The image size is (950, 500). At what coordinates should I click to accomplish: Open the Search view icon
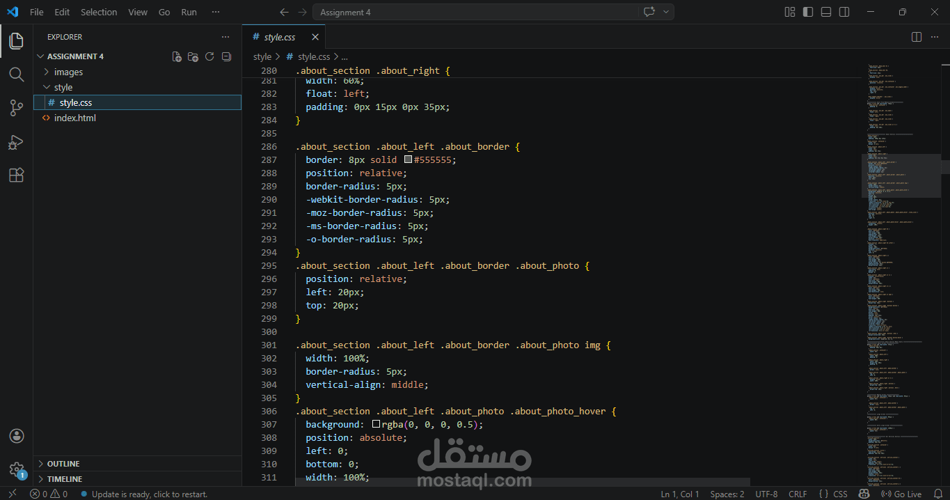click(x=16, y=75)
